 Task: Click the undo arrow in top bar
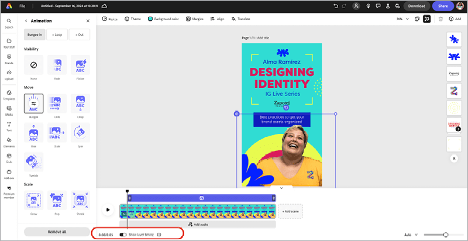click(335, 6)
